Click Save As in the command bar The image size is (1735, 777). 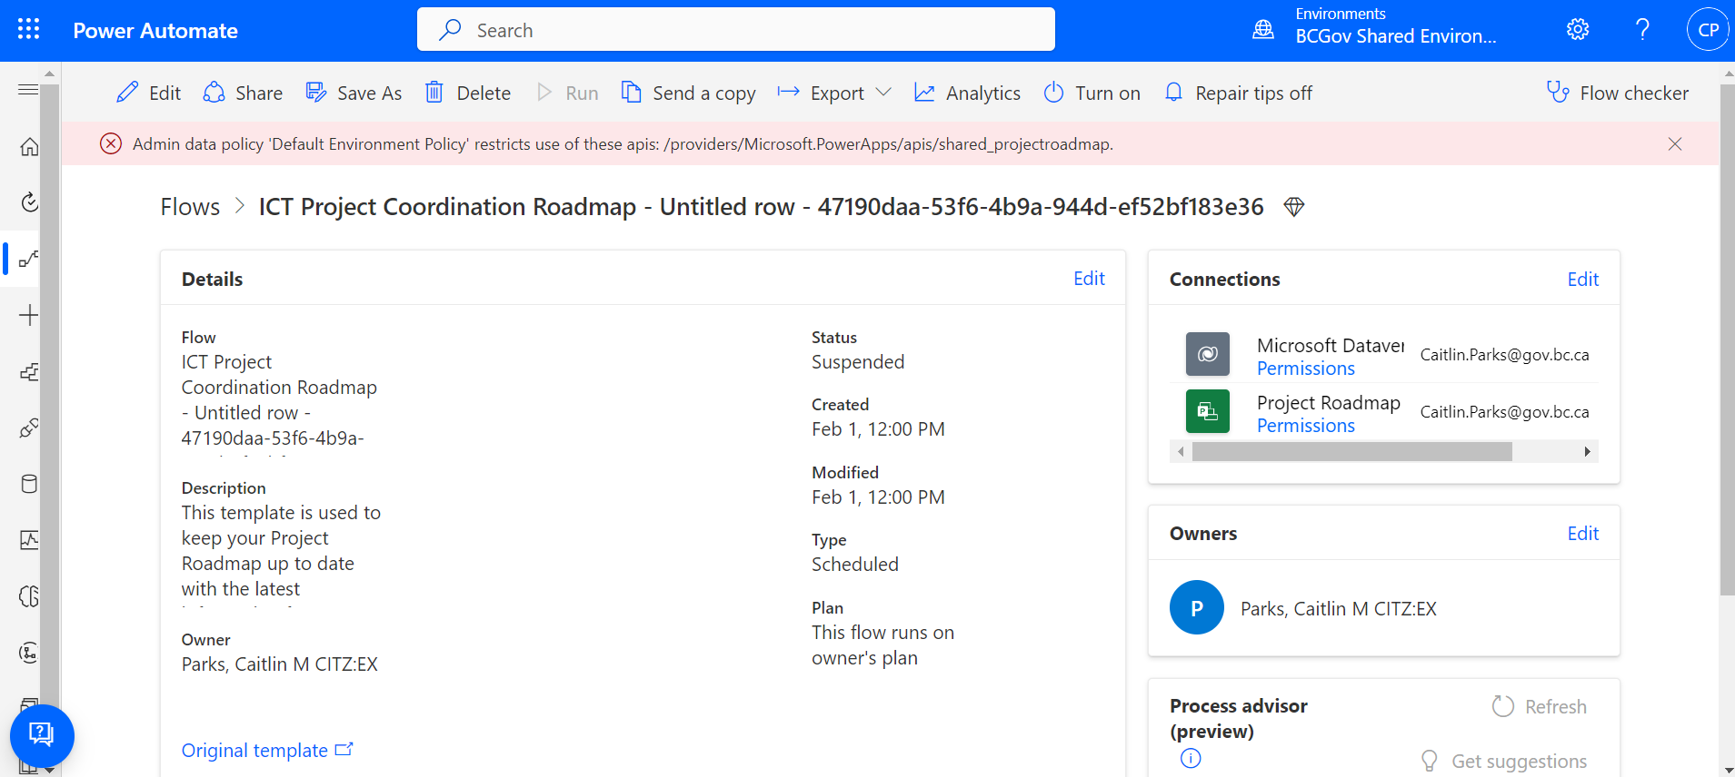[x=354, y=93]
